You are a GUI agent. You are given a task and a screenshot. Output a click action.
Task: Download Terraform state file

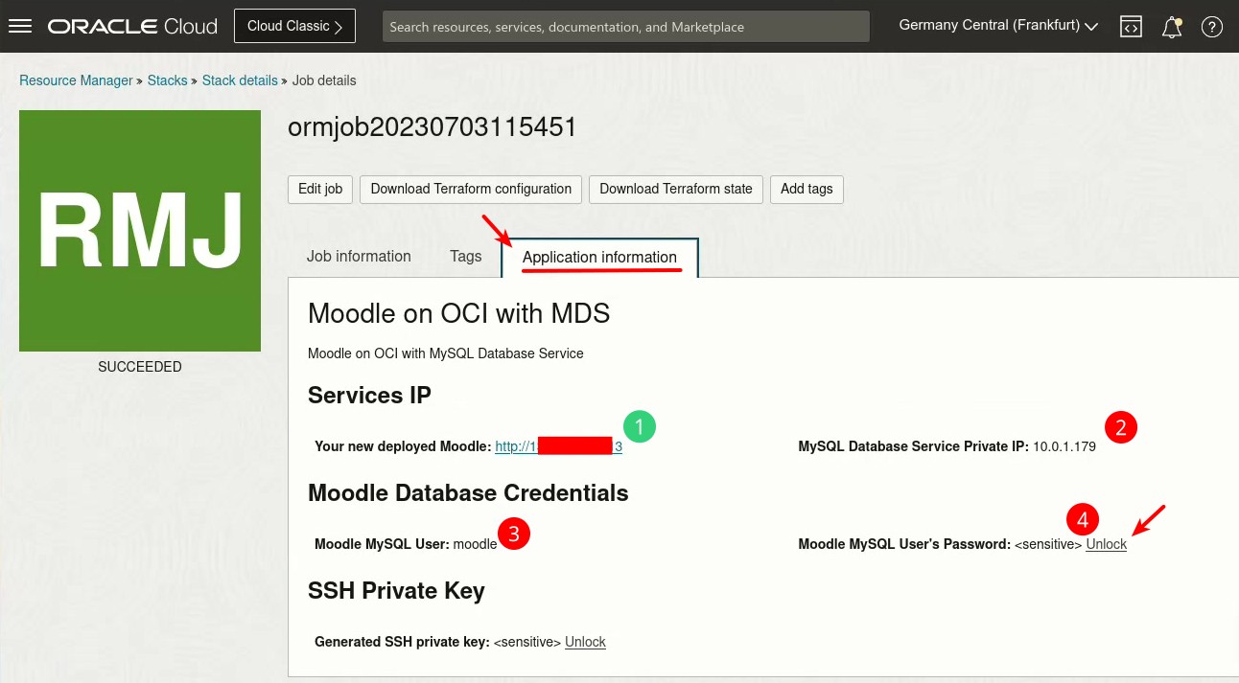[676, 189]
